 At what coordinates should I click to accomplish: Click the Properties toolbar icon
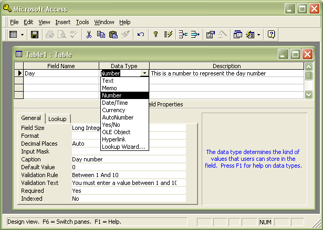click(x=210, y=35)
